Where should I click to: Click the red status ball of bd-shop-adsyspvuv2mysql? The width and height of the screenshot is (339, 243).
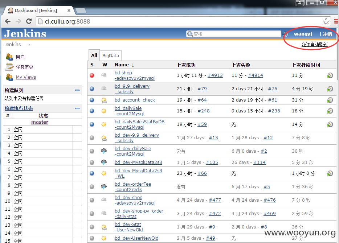[92, 75]
